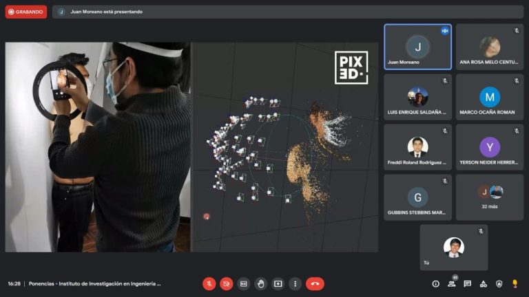The width and height of the screenshot is (529, 297).
Task: Click the GRABANDO recording indicator
Action: (x=26, y=12)
